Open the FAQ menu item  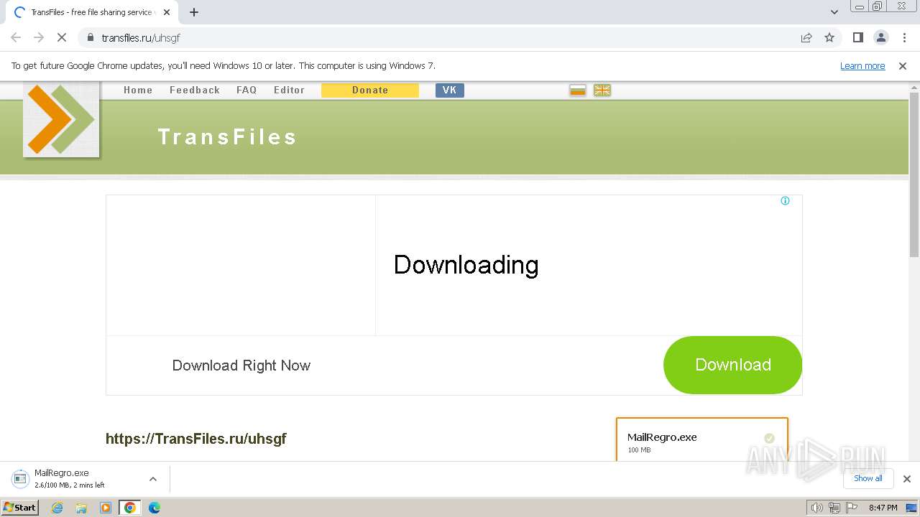pos(247,90)
